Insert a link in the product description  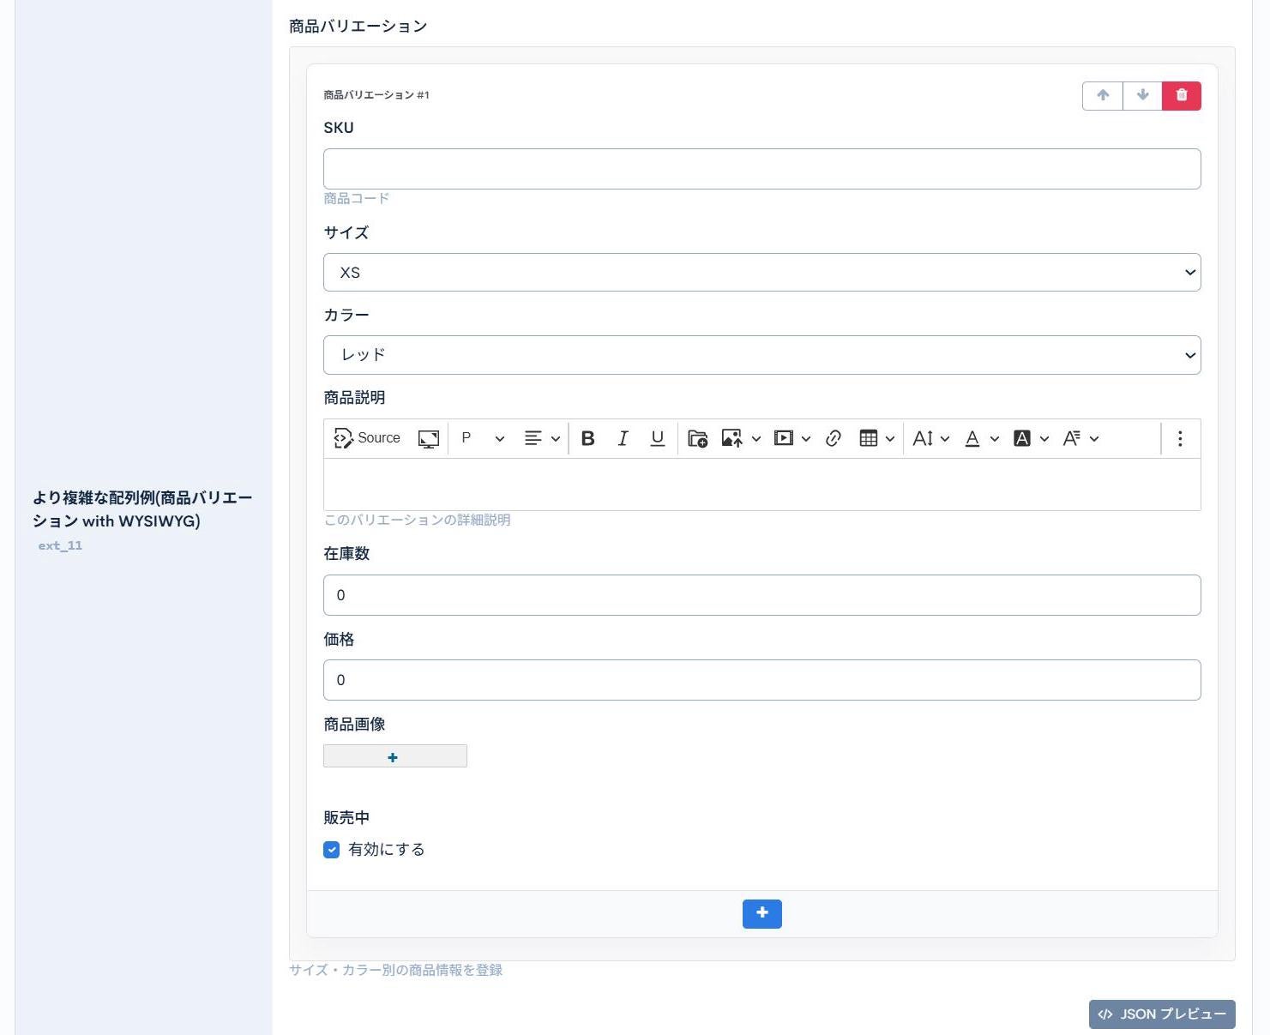click(834, 438)
